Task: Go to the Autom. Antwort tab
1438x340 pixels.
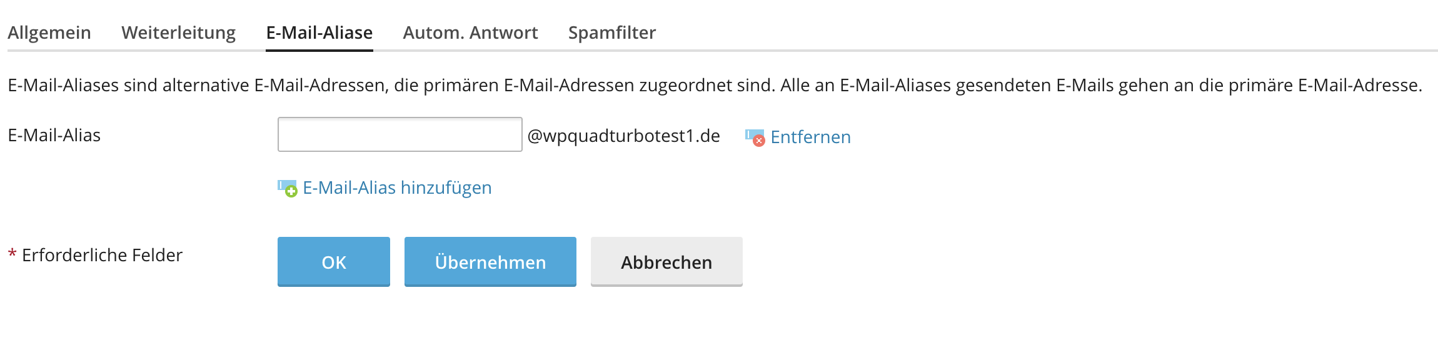Action: point(470,32)
